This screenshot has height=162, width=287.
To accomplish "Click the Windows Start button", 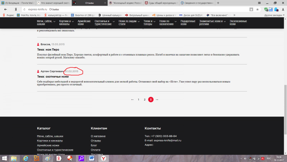I will point(4,158).
